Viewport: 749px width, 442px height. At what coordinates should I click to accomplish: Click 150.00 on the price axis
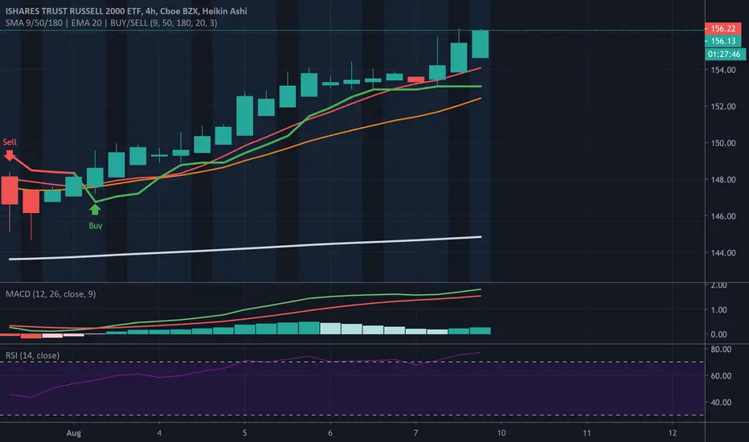pyautogui.click(x=723, y=143)
